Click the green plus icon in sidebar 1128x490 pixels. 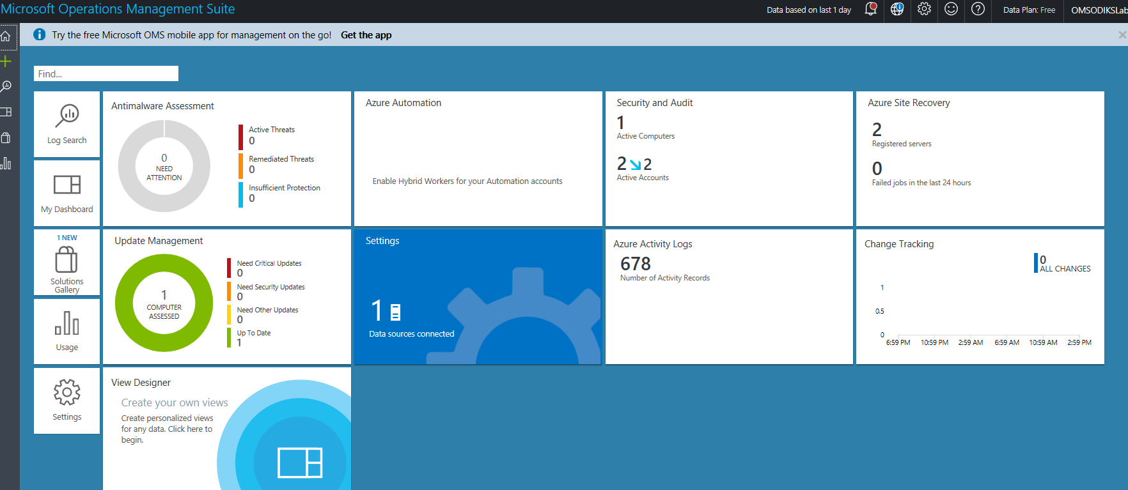point(6,61)
